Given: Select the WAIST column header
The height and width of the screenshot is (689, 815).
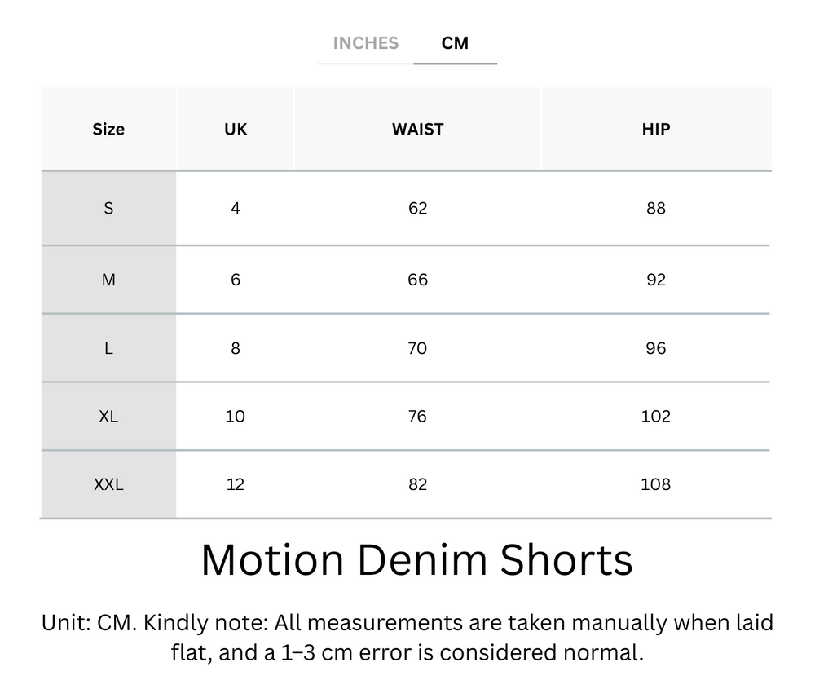Looking at the screenshot, I should [416, 129].
